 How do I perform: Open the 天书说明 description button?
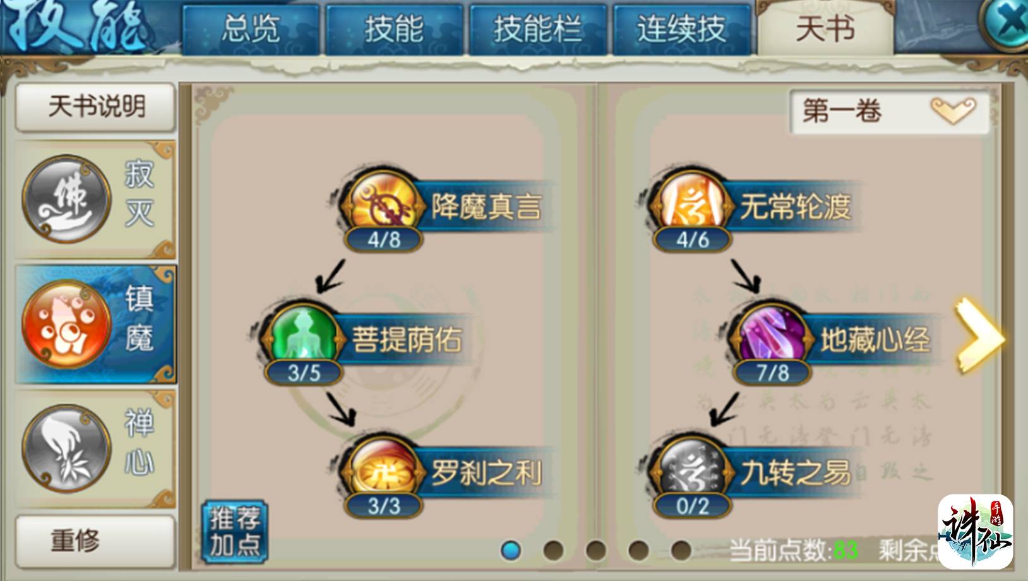95,106
